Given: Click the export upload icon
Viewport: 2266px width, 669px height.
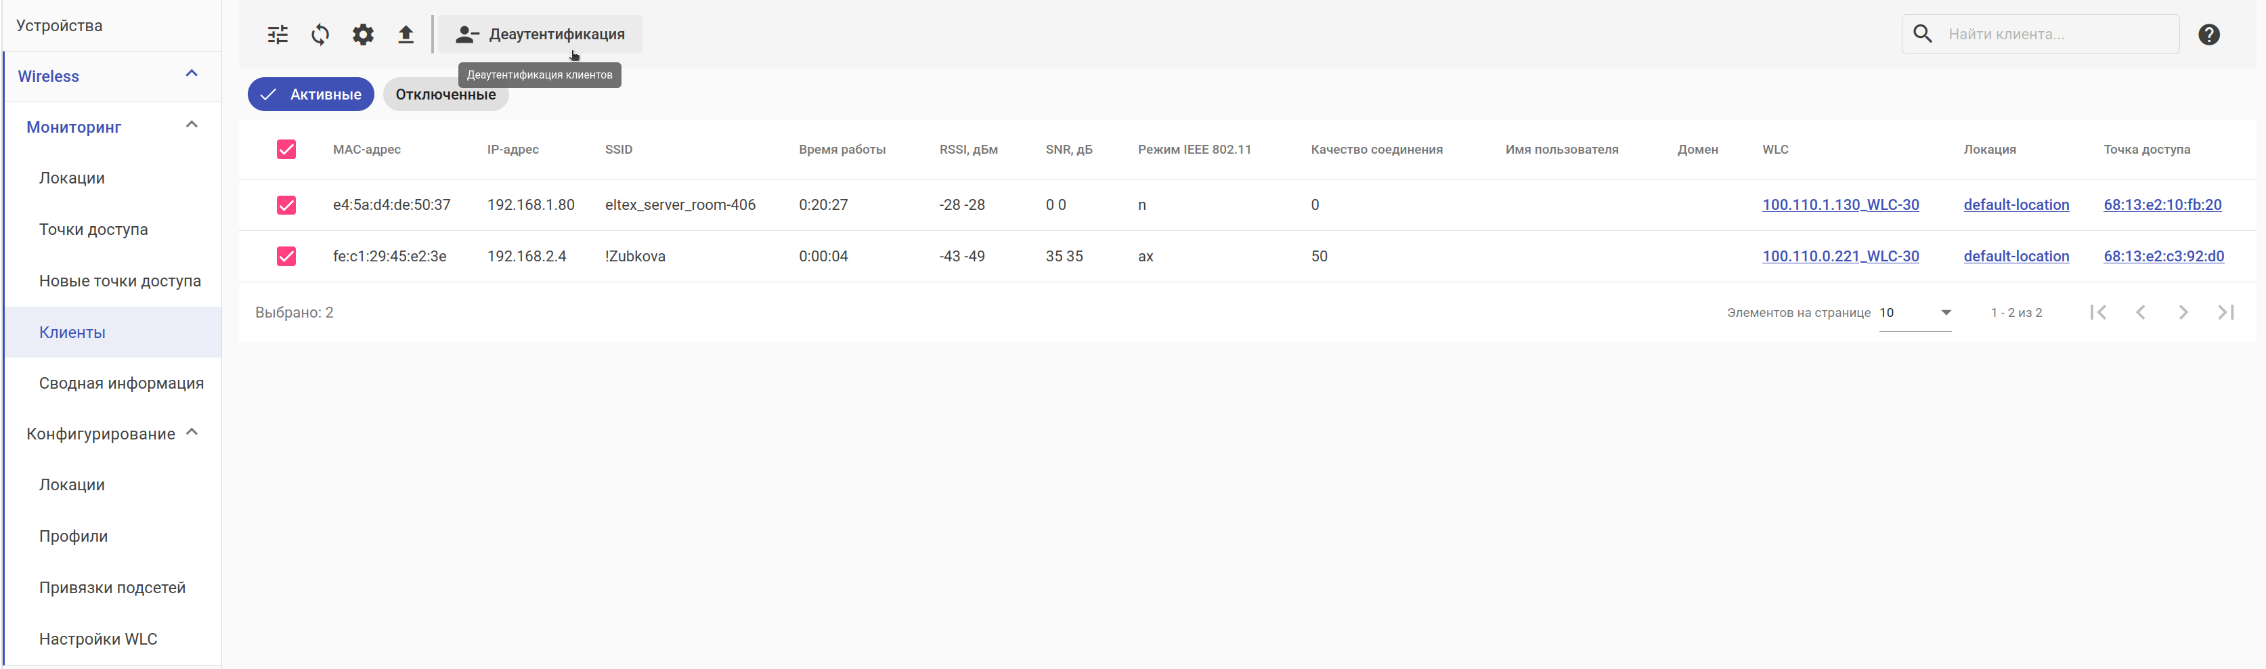Looking at the screenshot, I should coord(406,35).
